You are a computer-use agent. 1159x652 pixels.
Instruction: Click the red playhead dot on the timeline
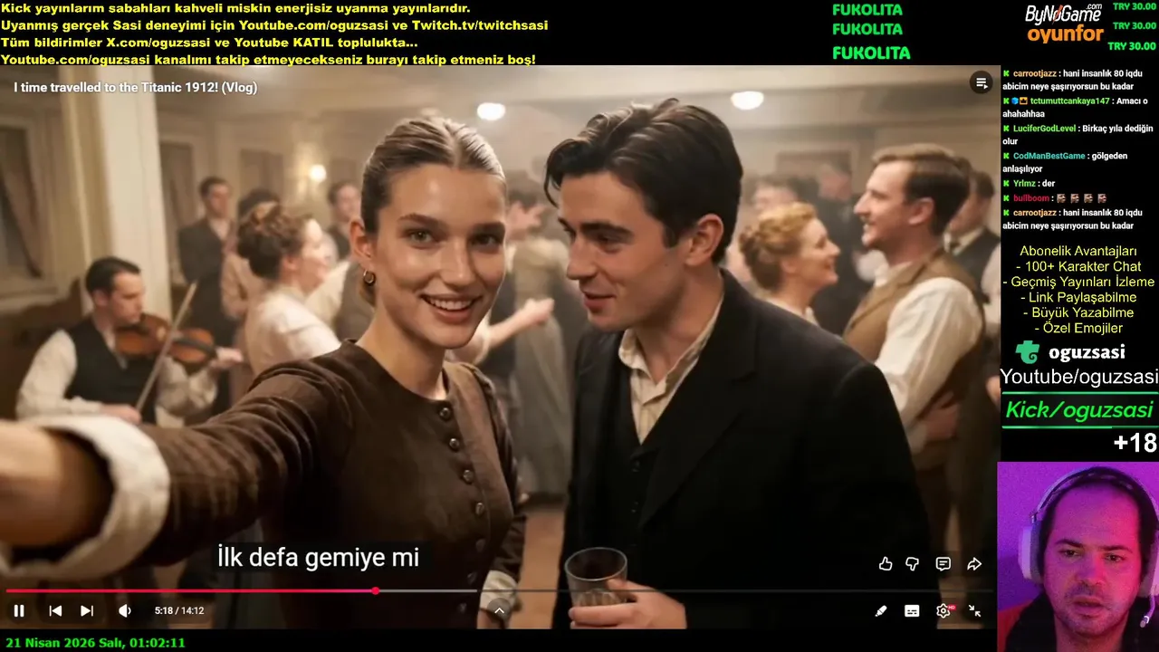[x=375, y=591]
